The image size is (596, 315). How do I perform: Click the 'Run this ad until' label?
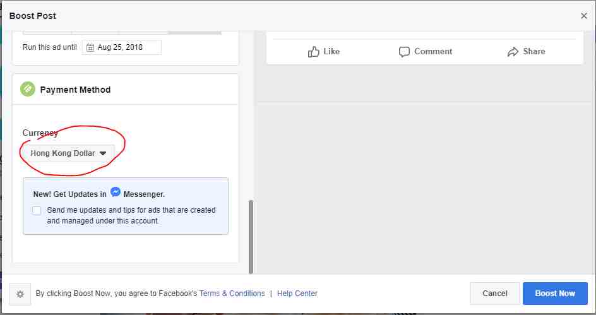(x=49, y=47)
